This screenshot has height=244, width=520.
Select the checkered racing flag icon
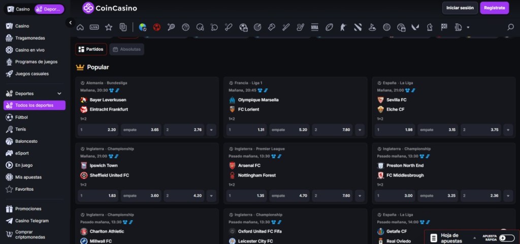[444, 27]
